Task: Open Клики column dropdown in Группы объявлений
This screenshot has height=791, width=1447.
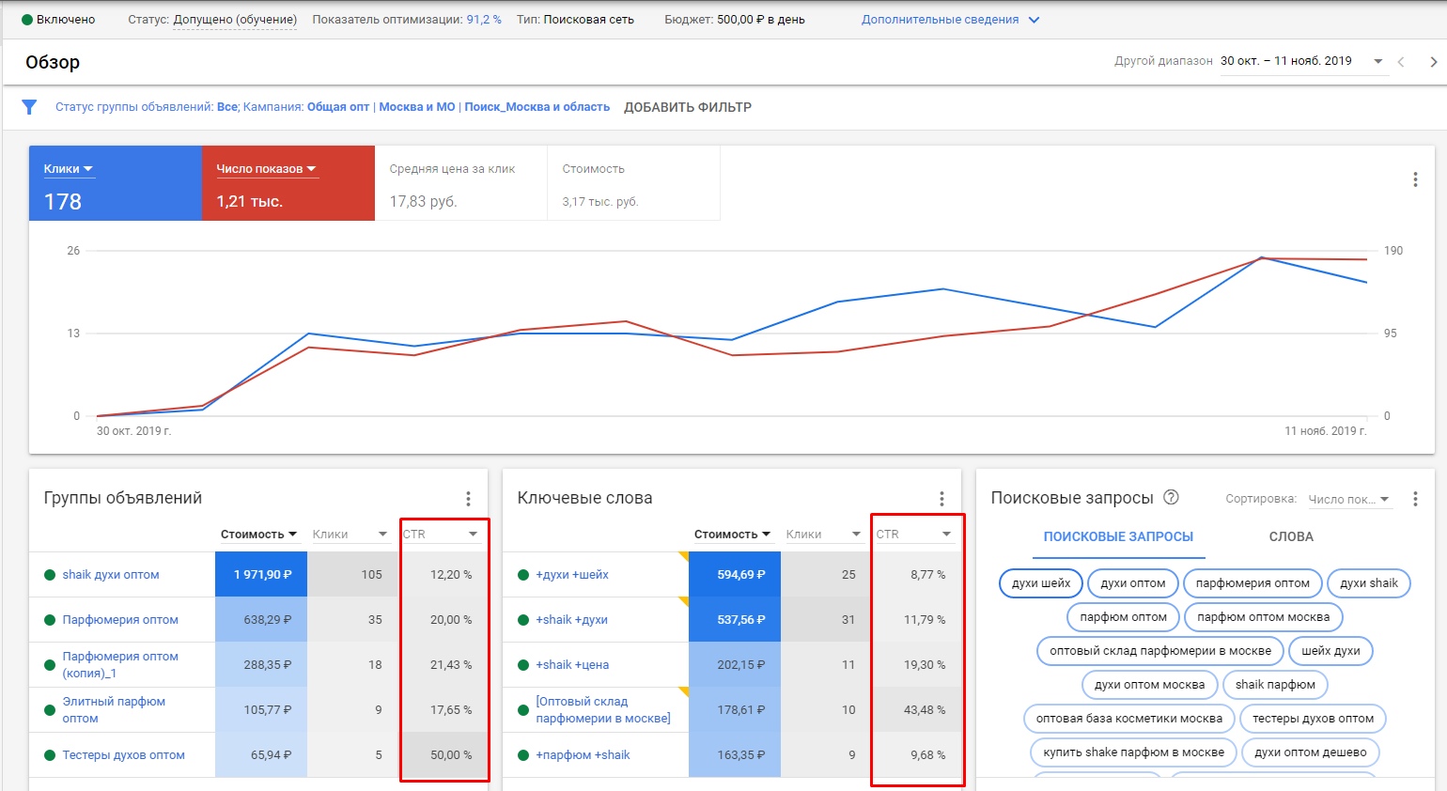Action: [x=350, y=535]
